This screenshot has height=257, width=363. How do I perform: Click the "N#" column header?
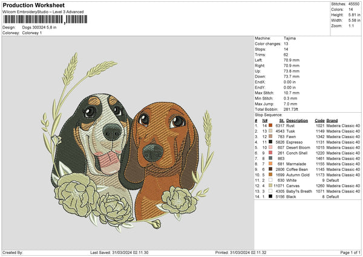[265, 121]
